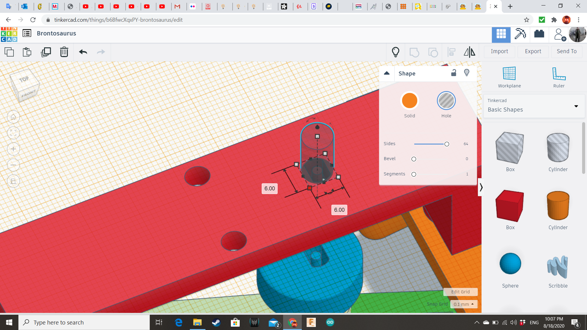Screen dimensions: 587x330
Task: Click the Copy icon in toolbar
Action: click(x=9, y=52)
